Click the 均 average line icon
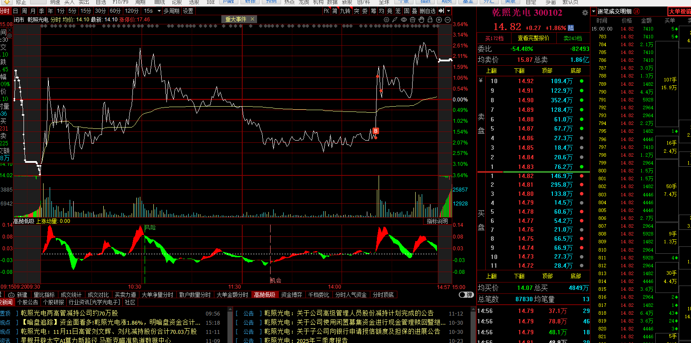Viewport: 691px width, 343px height. pos(382,11)
